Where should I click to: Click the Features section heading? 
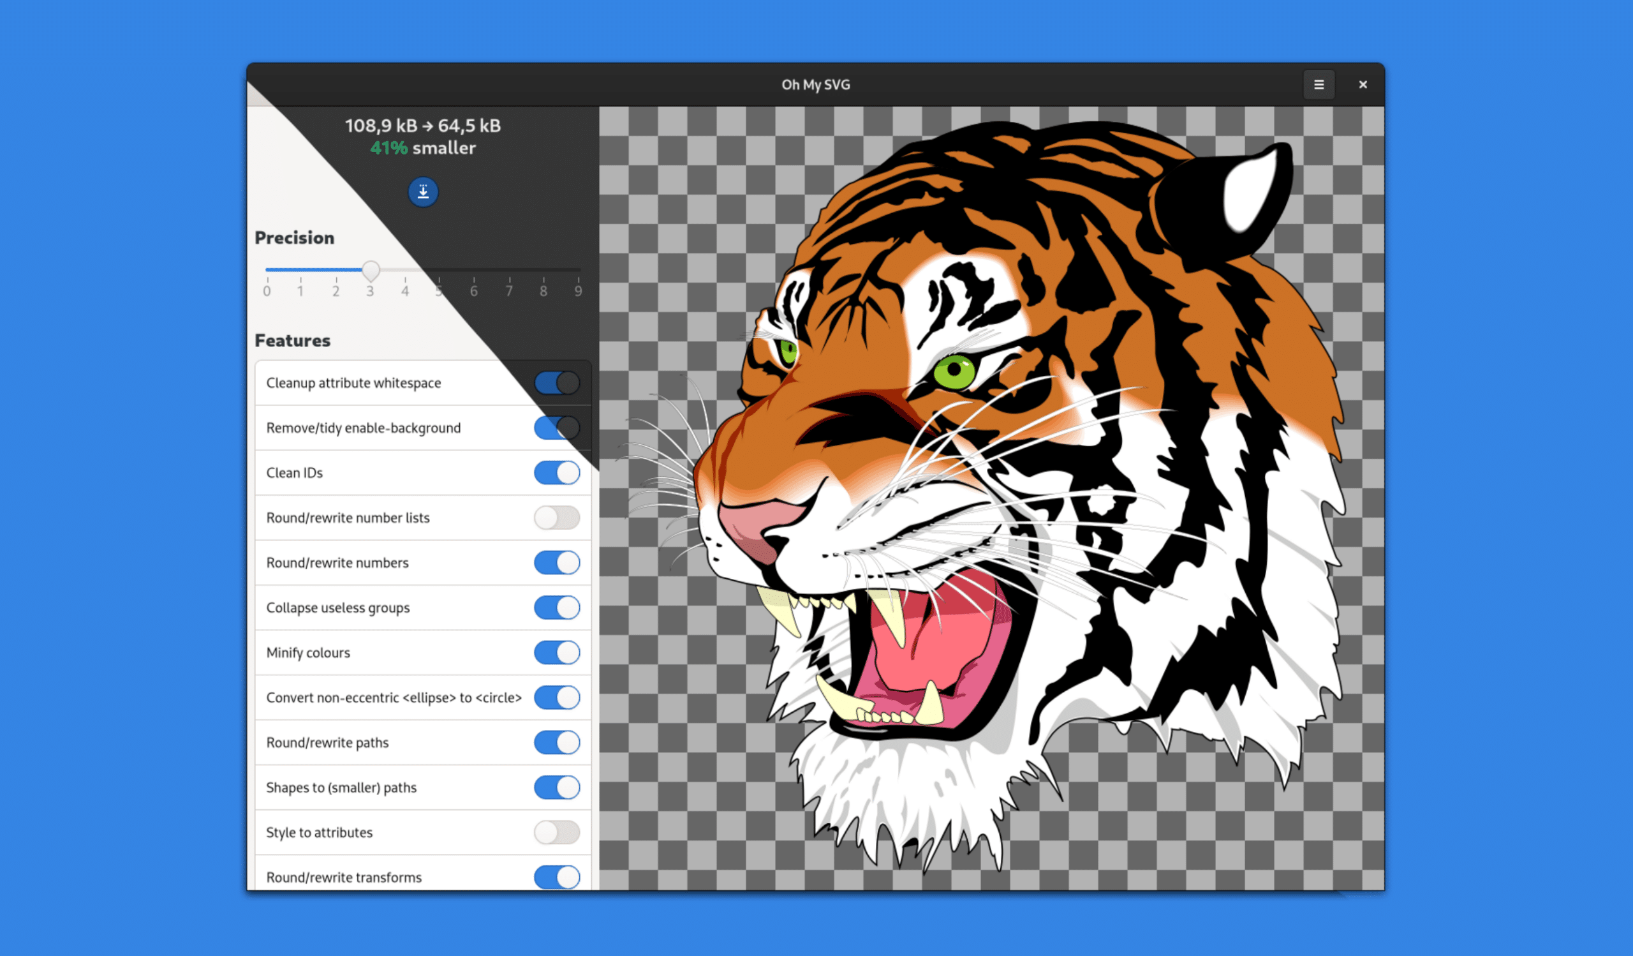(x=292, y=340)
